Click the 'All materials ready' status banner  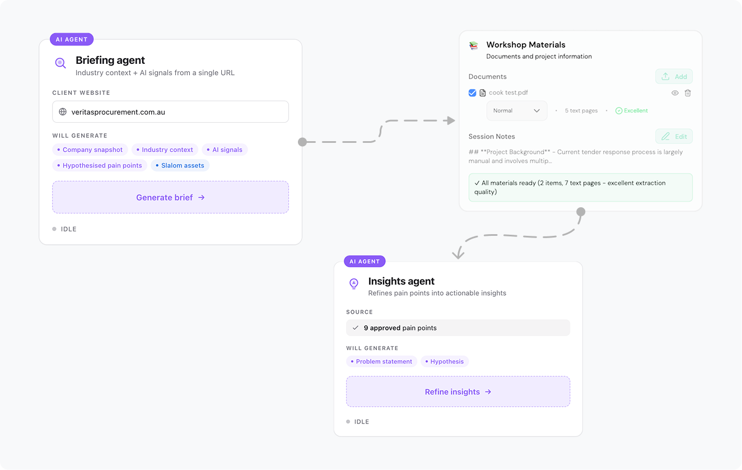[581, 187]
